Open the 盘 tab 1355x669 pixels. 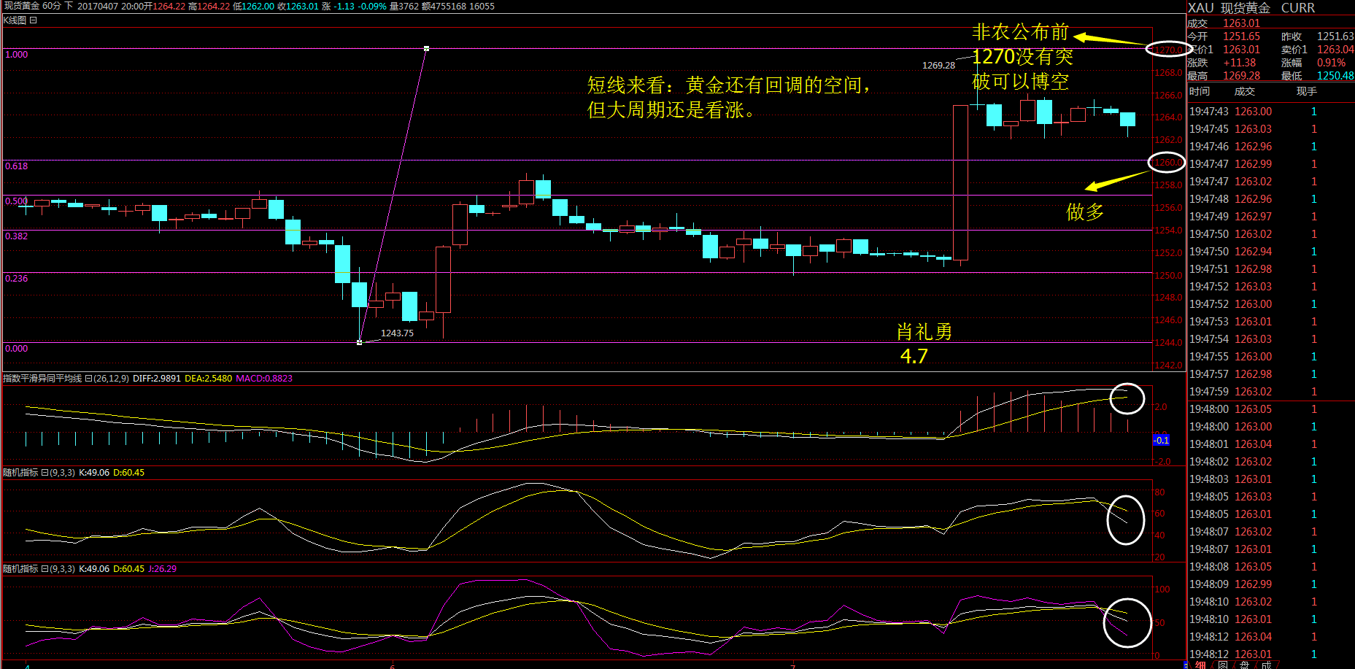pyautogui.click(x=1244, y=665)
